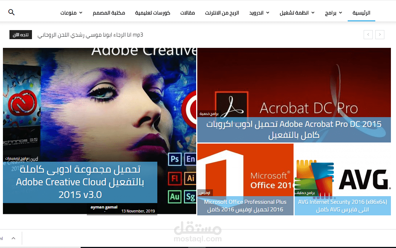Click the تتجه الآن trending label
396x248 pixels.
pyautogui.click(x=21, y=34)
